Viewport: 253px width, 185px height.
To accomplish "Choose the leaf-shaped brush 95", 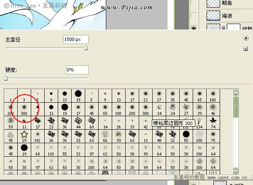I will (x=11, y=136).
